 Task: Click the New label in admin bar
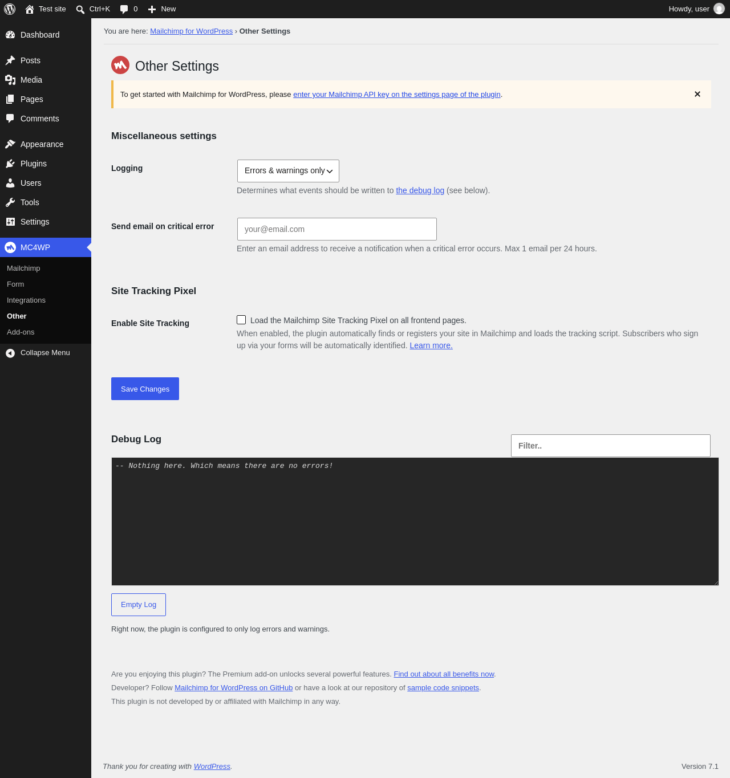[168, 9]
